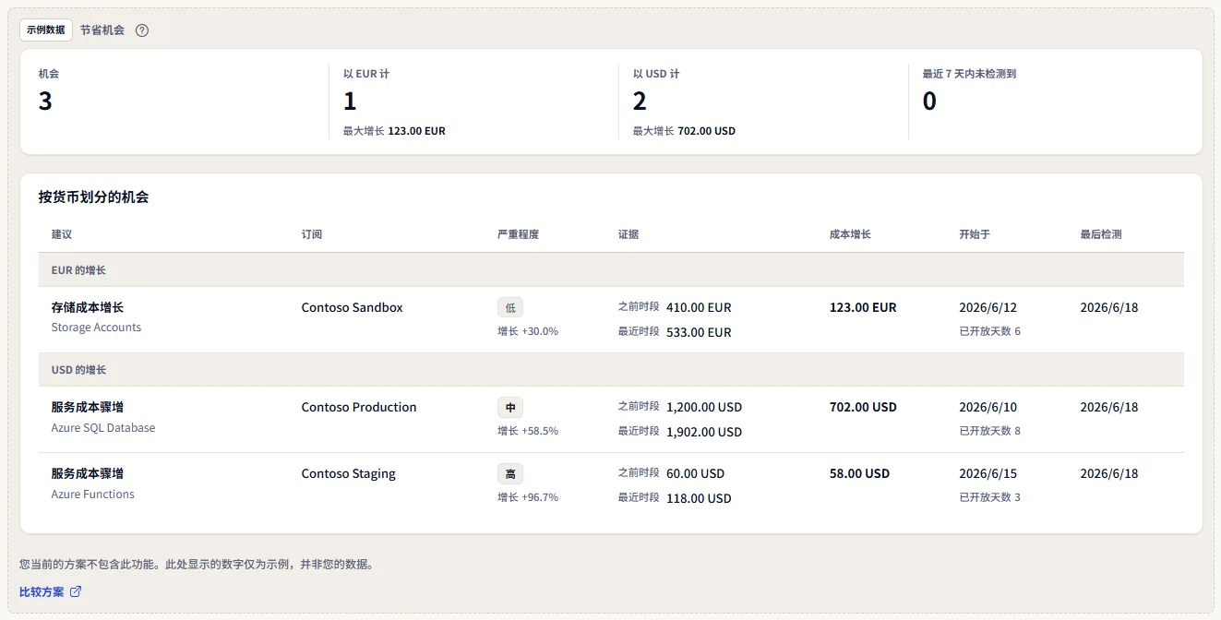Screen dimensions: 1221x620
Task: Click the 高 severity badge
Action: coord(510,473)
